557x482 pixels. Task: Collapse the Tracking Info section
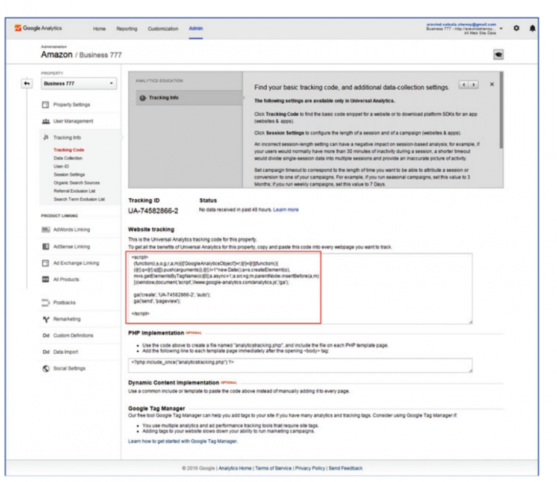(x=67, y=137)
